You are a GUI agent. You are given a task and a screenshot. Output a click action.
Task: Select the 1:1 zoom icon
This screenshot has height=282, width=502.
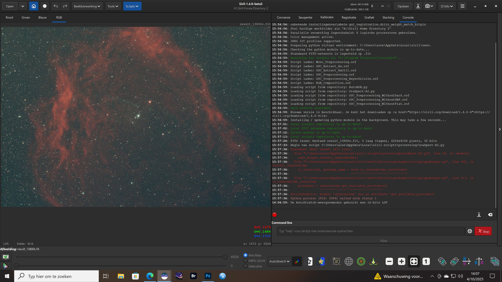(x=426, y=261)
